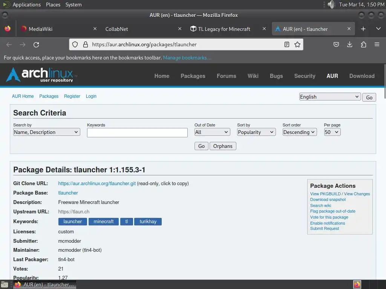386x289 pixels.
Task: Click the turikhay keyword tag
Action: [x=148, y=221]
